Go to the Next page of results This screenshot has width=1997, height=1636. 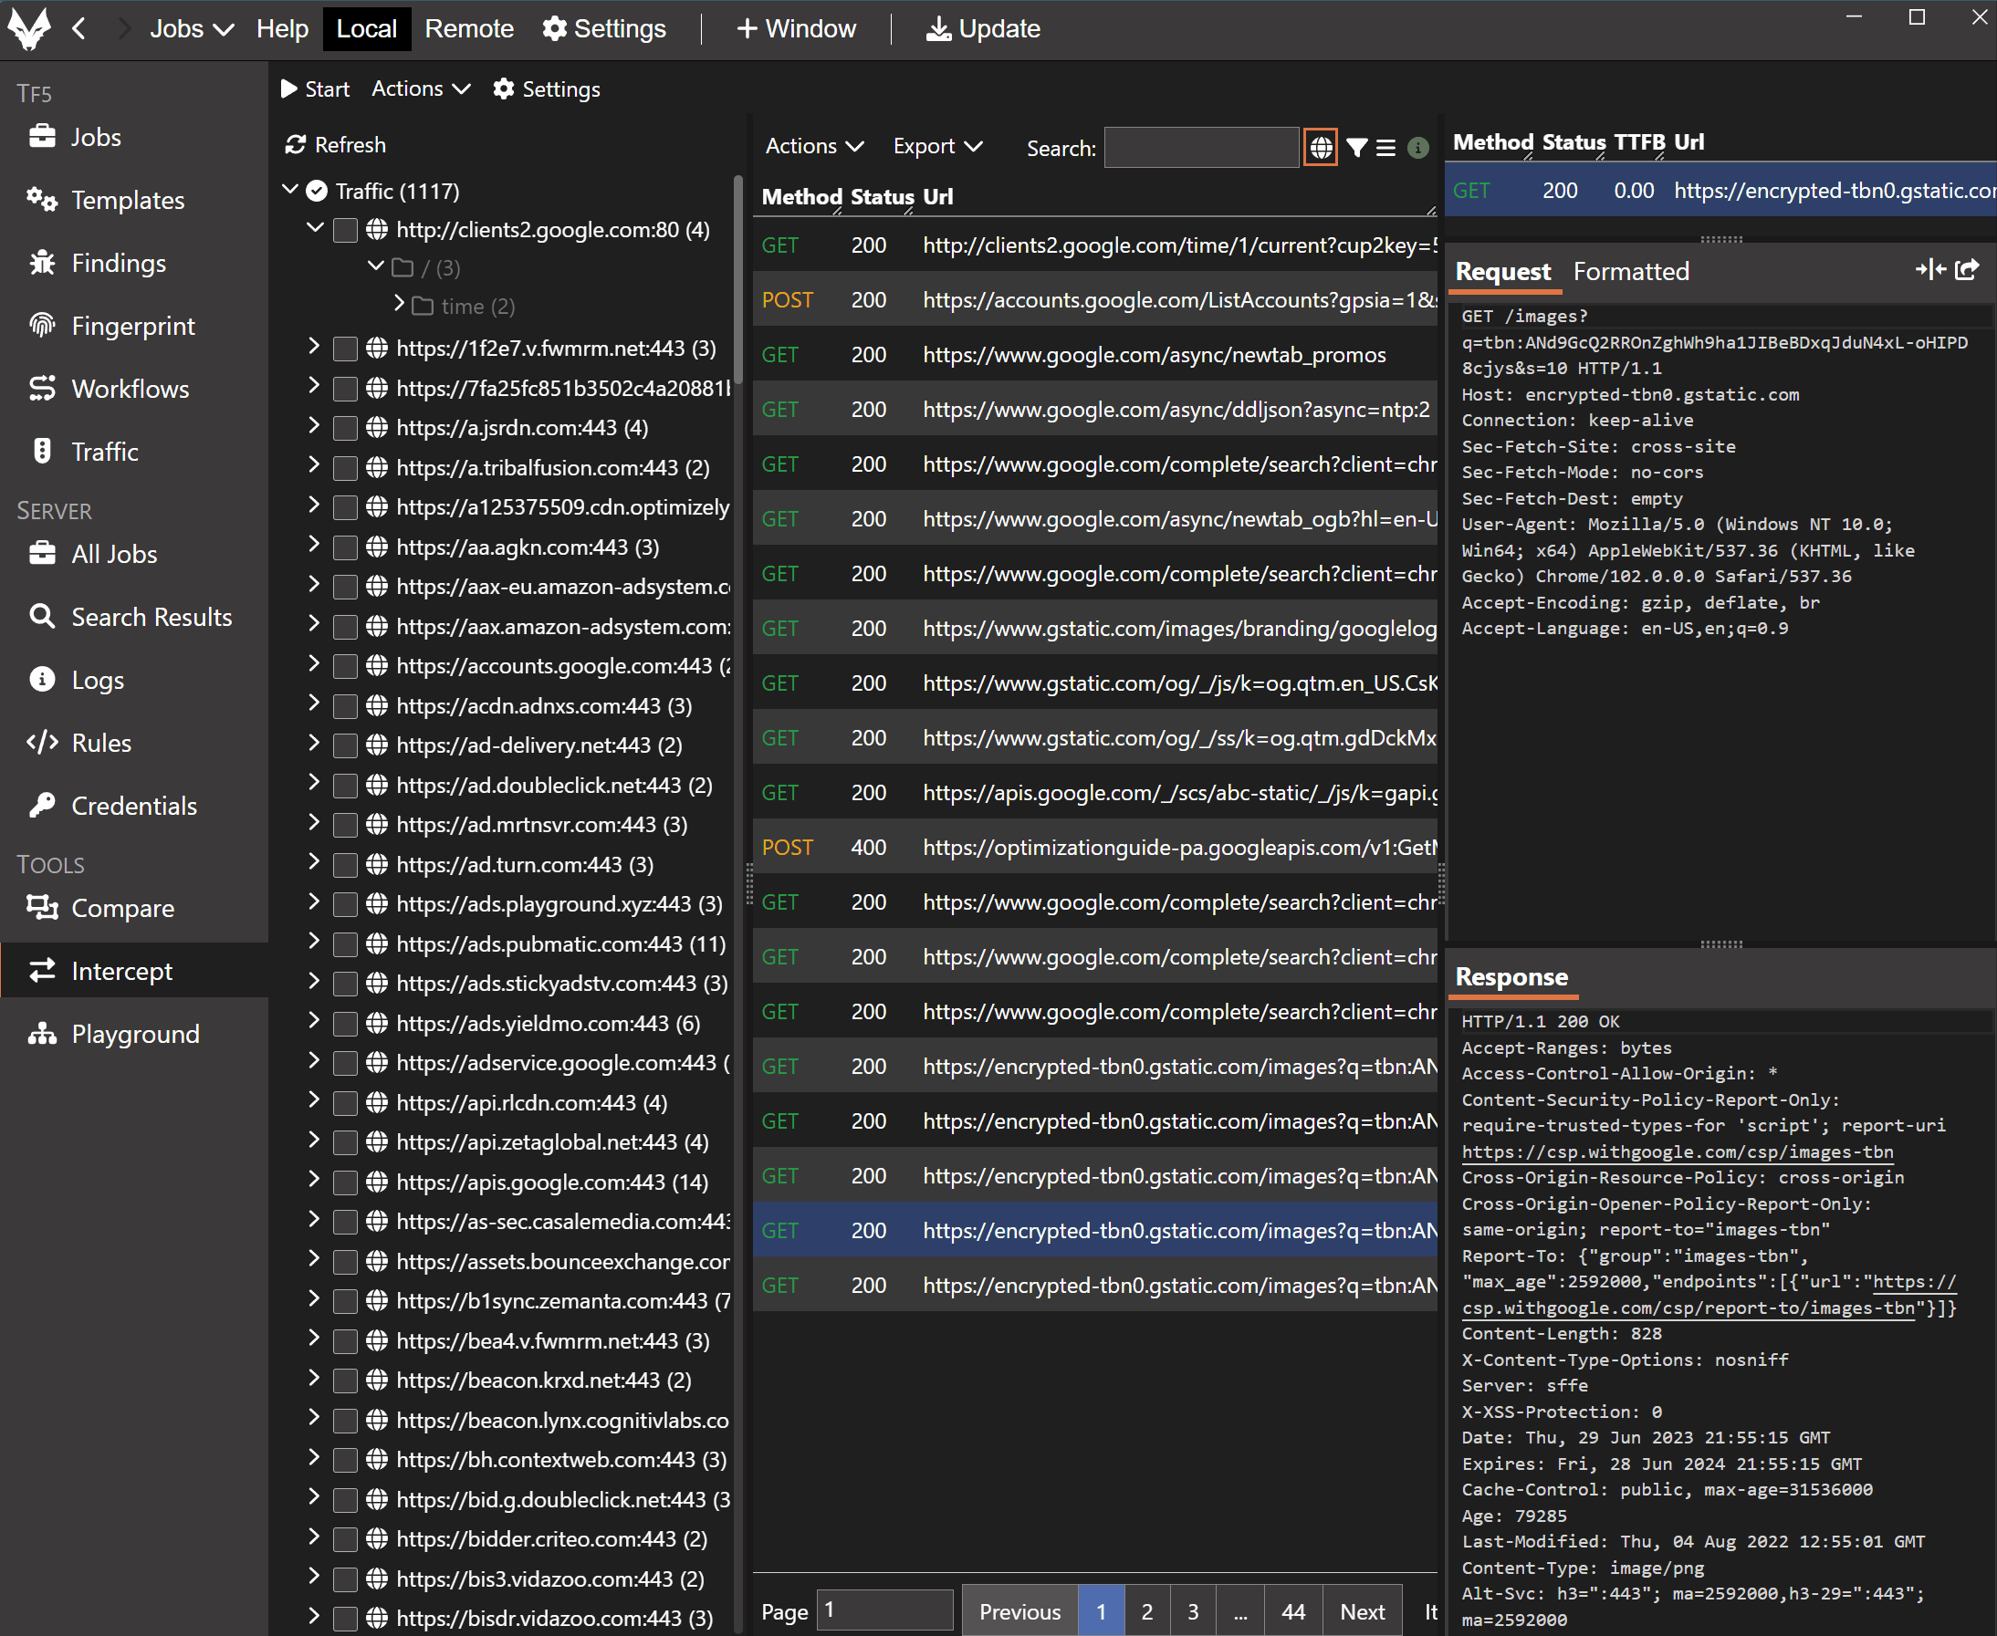click(x=1362, y=1611)
